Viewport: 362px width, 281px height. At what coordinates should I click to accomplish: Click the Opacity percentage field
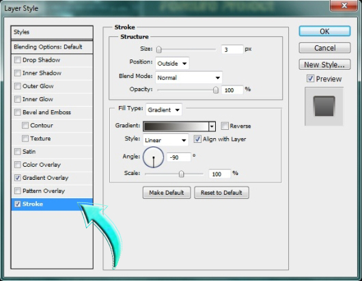[232, 90]
